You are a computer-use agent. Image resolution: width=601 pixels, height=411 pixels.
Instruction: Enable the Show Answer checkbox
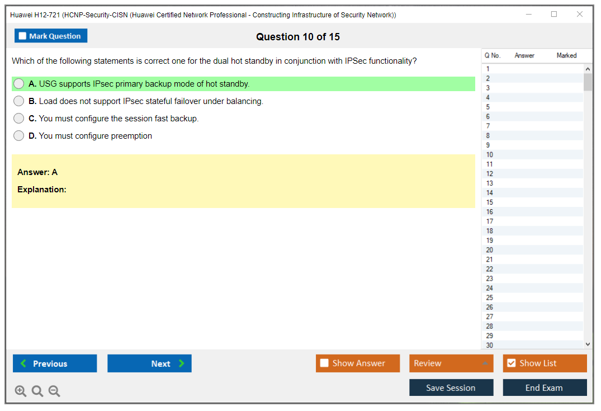pos(325,363)
